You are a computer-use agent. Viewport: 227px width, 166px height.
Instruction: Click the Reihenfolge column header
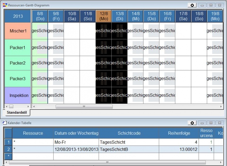[x=179, y=133]
